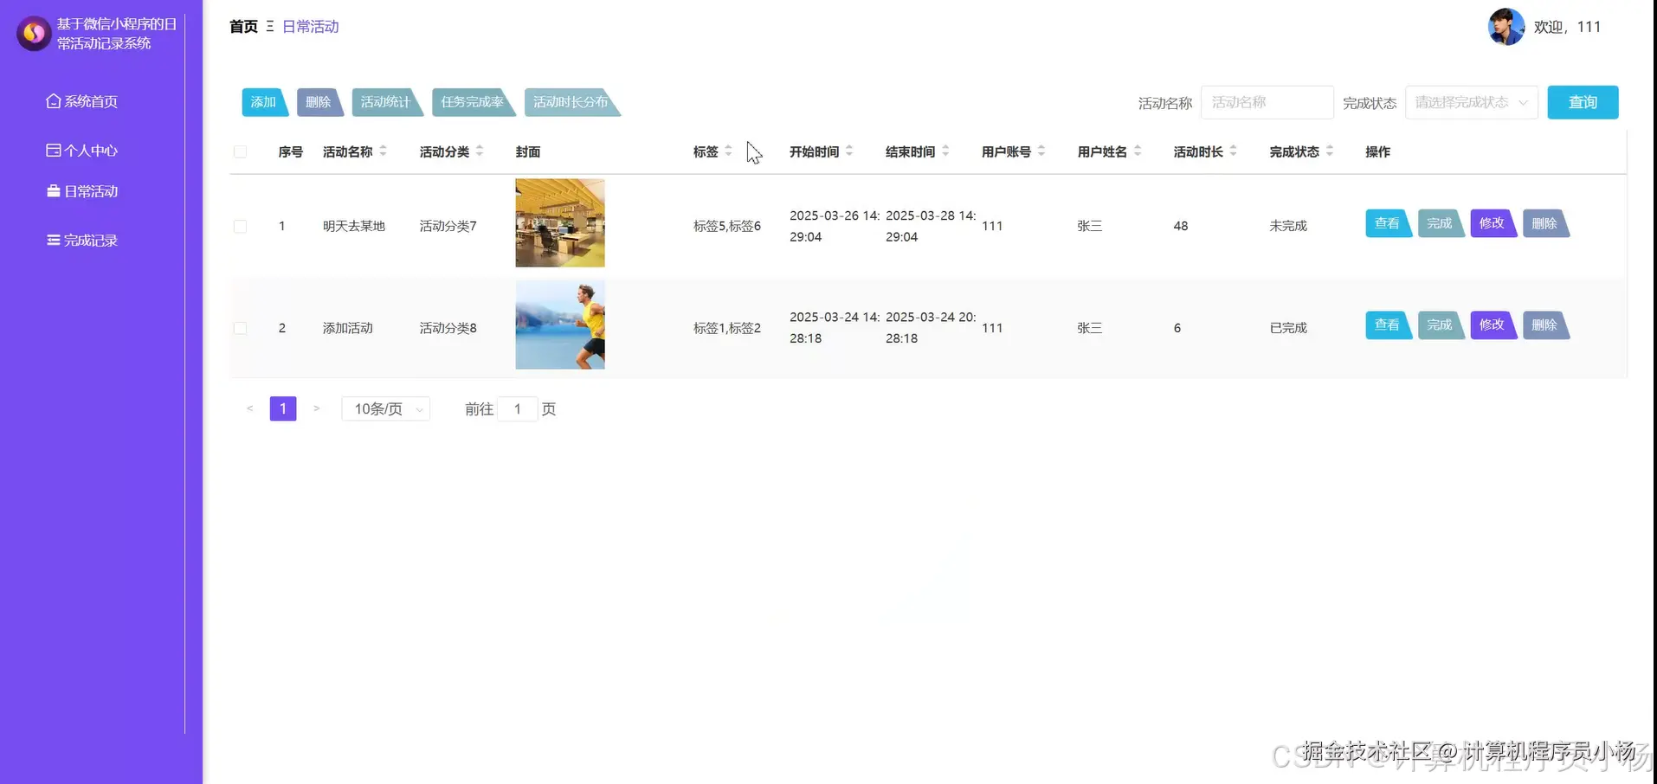Click the 活动时长 value 48
The width and height of the screenshot is (1657, 784).
(x=1181, y=226)
